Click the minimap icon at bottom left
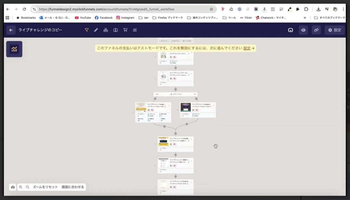The width and height of the screenshot is (350, 200). click(x=13, y=187)
